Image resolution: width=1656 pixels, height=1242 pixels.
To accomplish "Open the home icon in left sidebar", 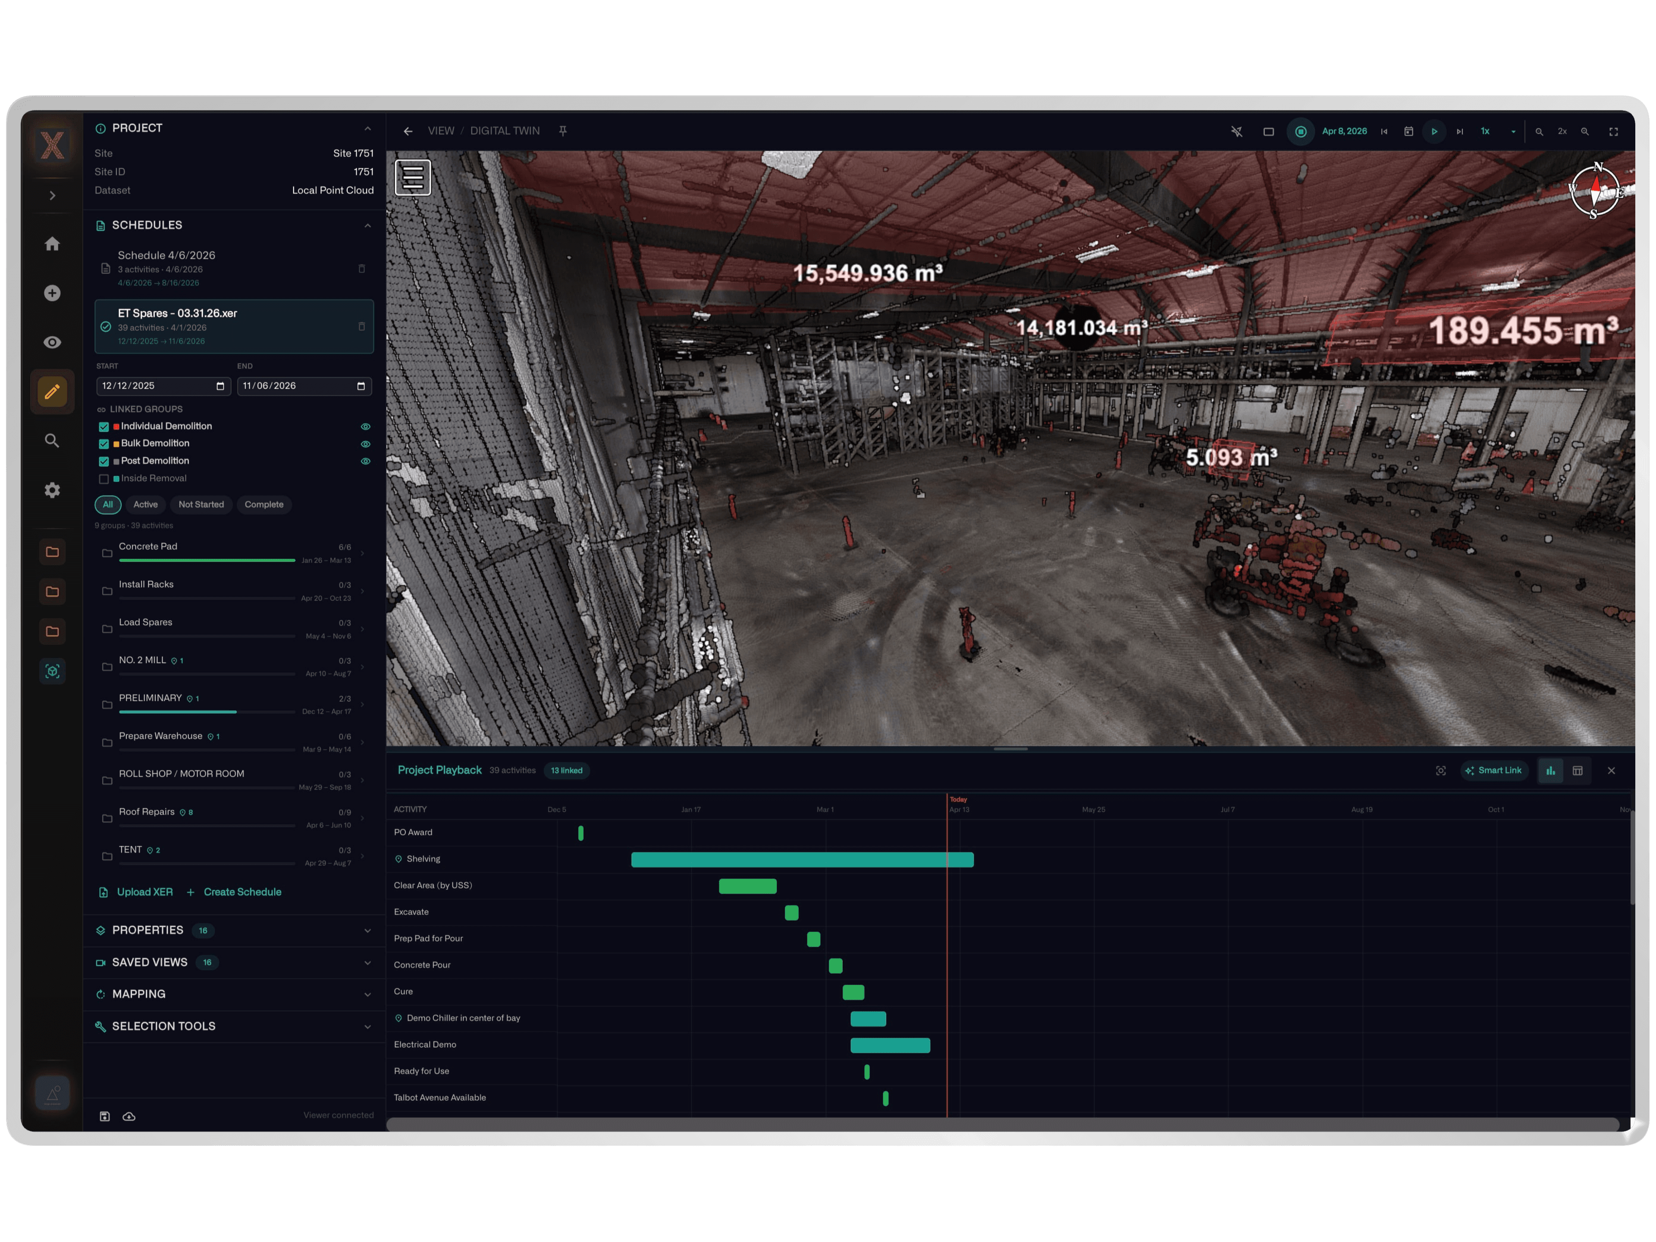I will tap(52, 244).
